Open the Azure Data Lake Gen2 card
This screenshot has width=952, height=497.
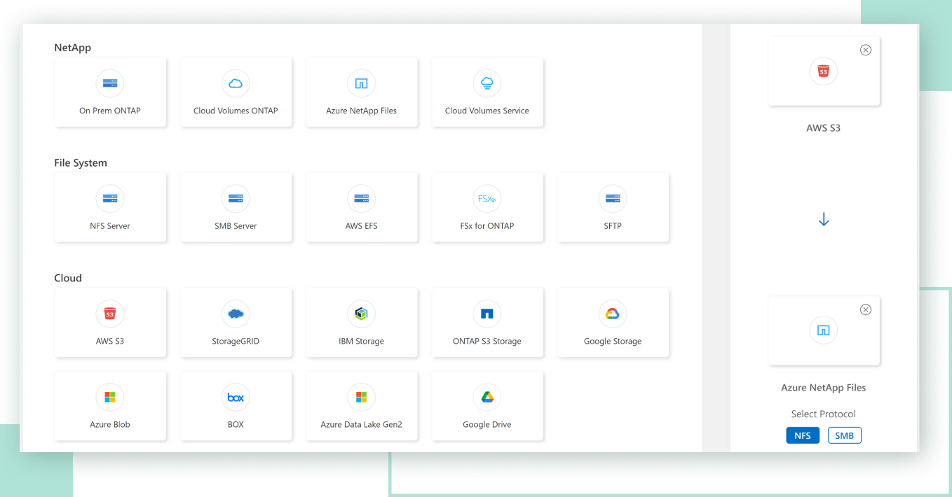[361, 406]
